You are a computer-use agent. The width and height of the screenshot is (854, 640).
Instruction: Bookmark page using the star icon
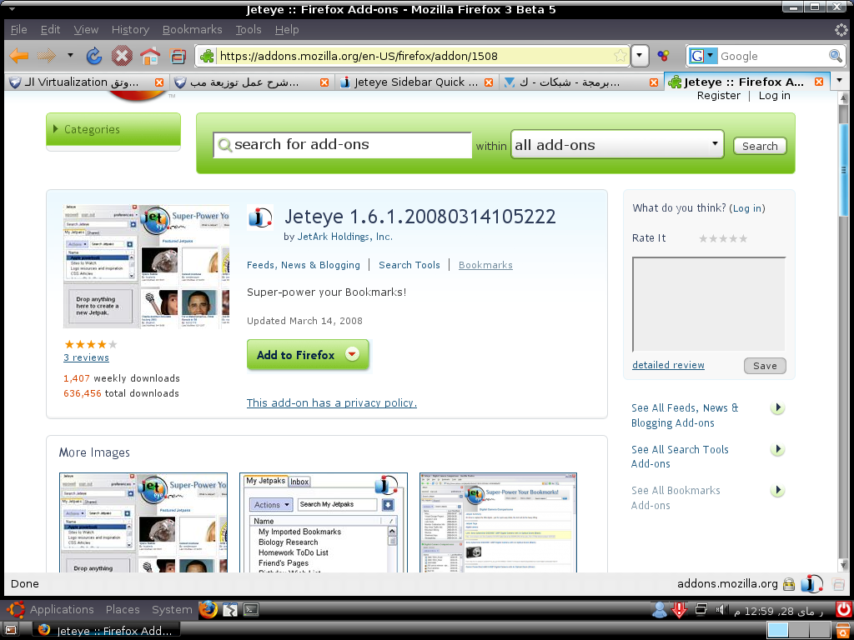click(x=620, y=56)
